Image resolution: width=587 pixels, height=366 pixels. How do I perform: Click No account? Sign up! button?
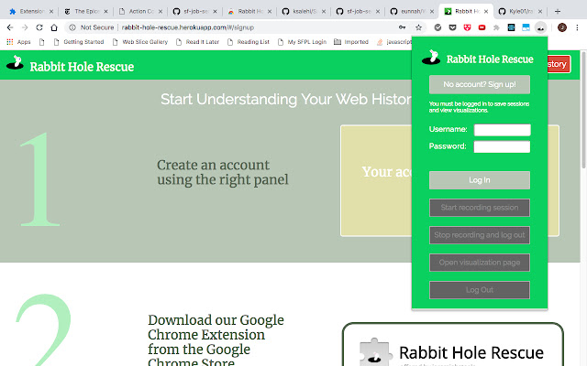coord(480,84)
